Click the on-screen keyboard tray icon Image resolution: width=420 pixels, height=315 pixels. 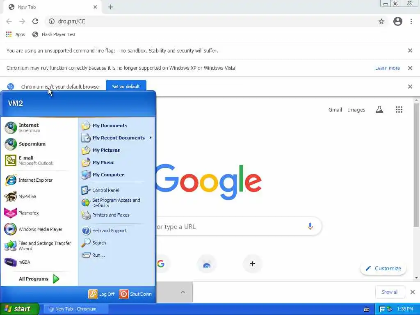(367, 309)
